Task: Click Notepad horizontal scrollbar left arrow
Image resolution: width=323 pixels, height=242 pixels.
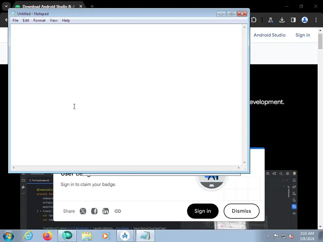Action: 14,168
